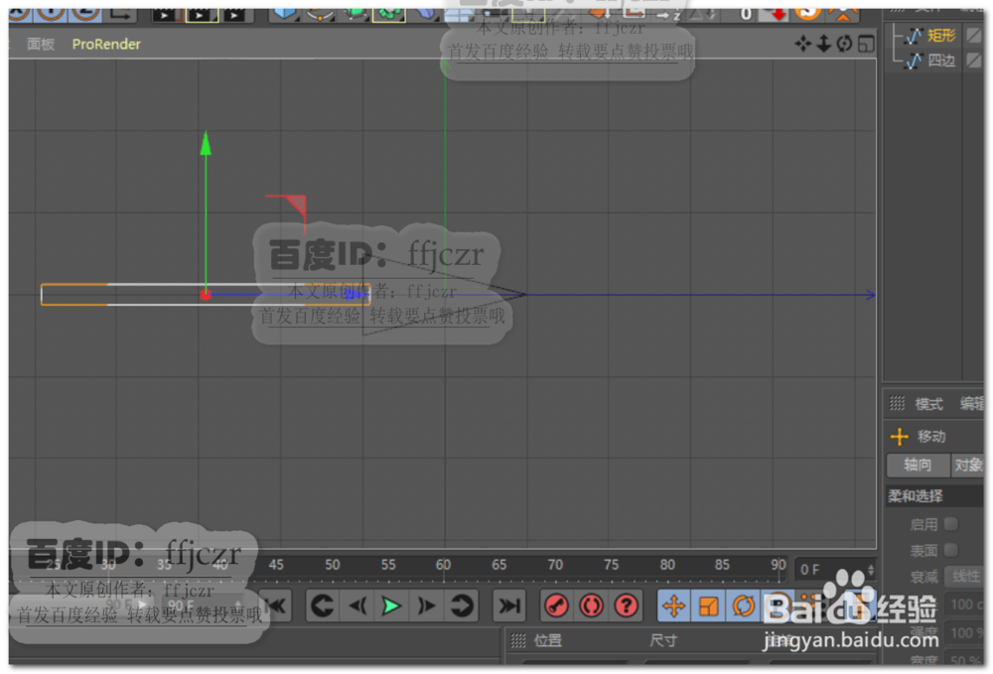
Task: Click the cube primitive icon in toolbar
Action: click(x=284, y=13)
